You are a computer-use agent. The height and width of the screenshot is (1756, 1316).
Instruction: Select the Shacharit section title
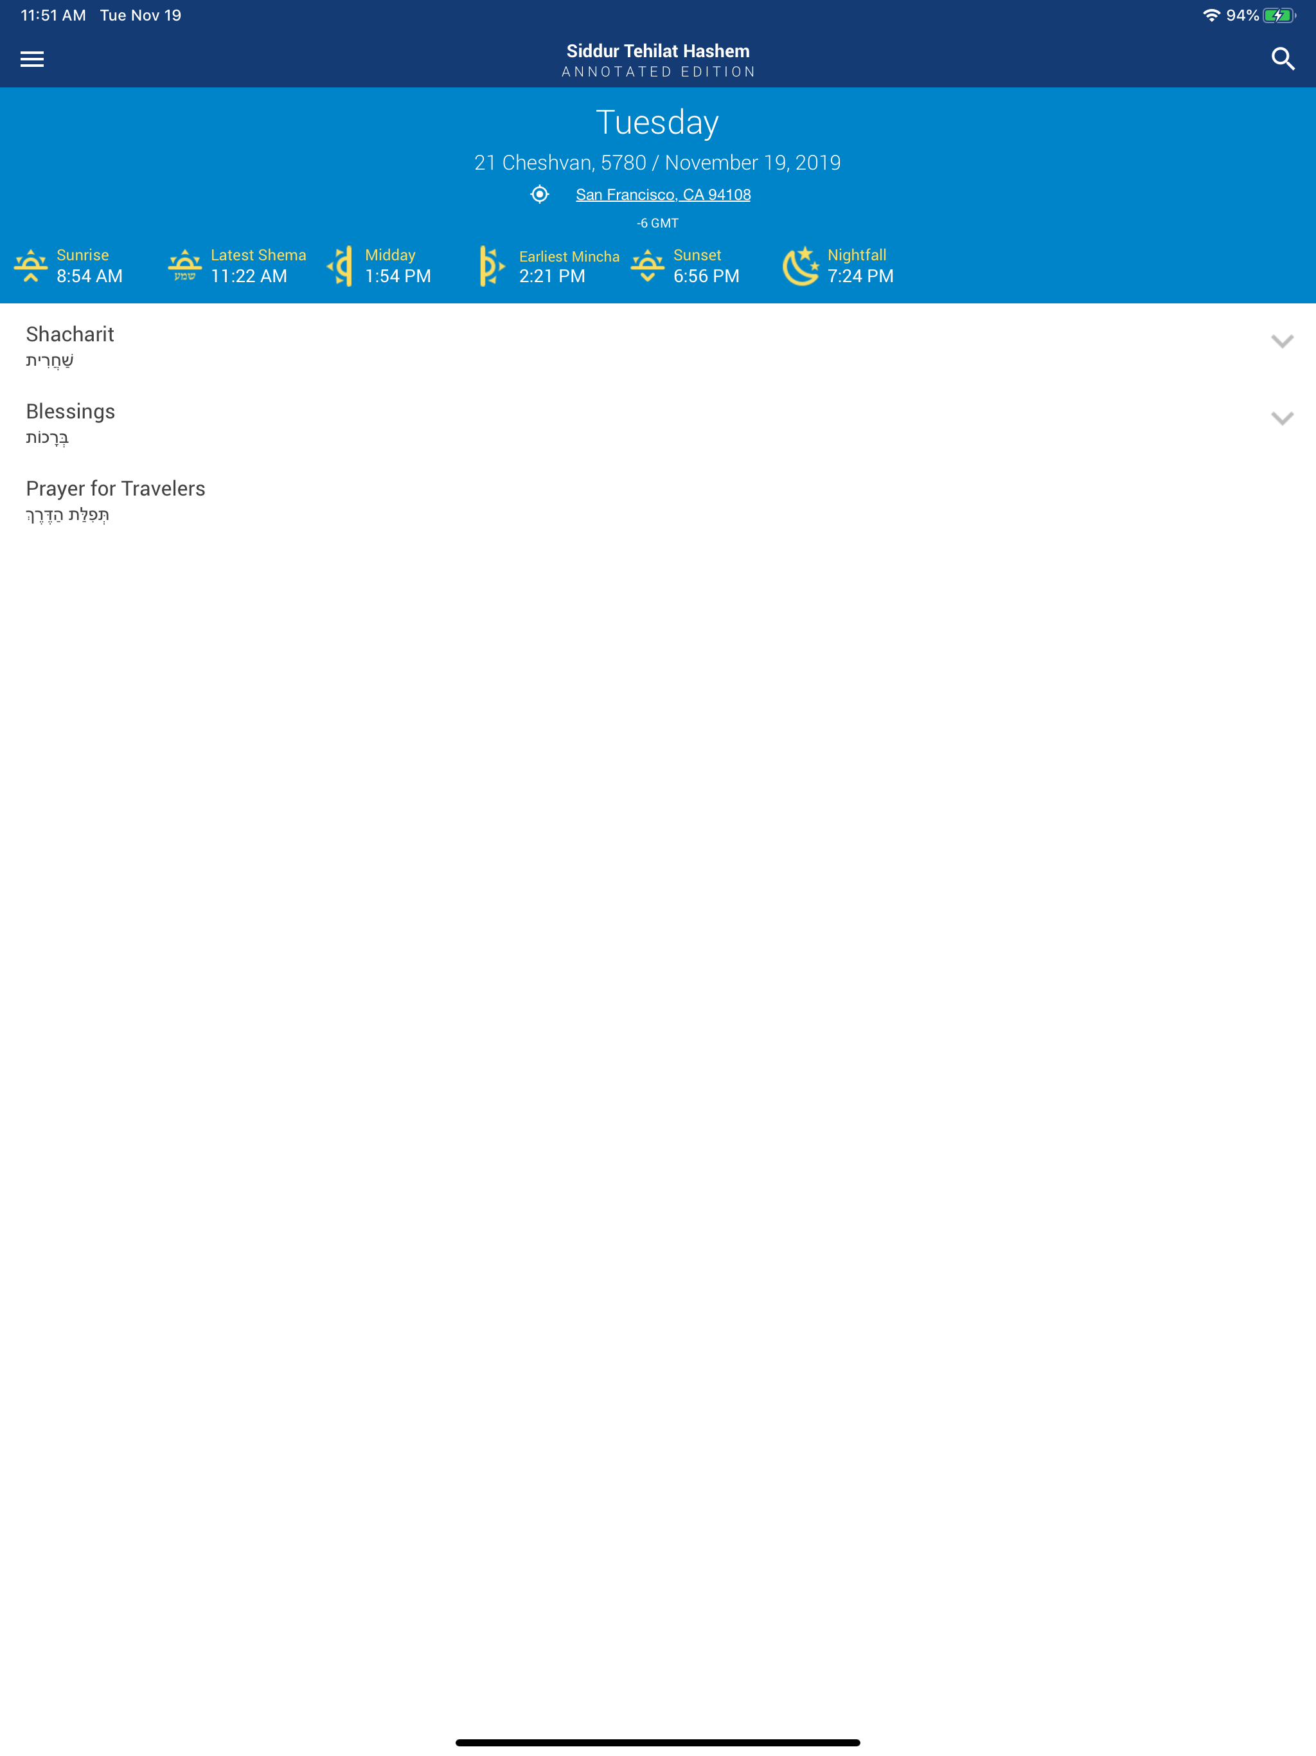point(70,334)
